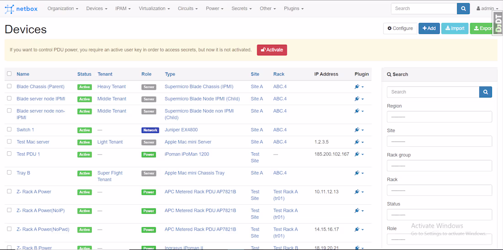This screenshot has height=250, width=503.
Task: Expand the Power menu
Action: [214, 9]
